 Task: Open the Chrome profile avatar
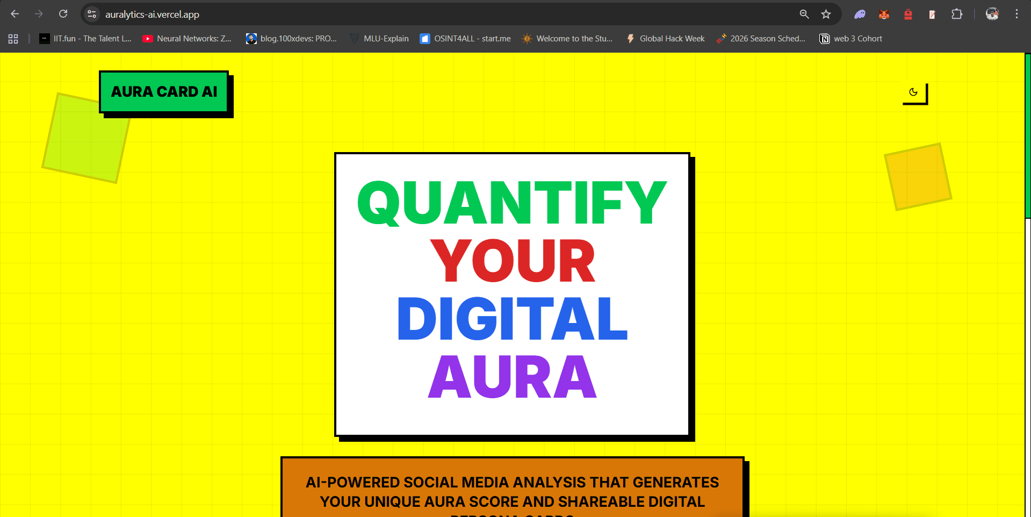[x=992, y=14]
